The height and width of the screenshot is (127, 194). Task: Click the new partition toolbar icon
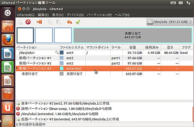click(x=20, y=22)
